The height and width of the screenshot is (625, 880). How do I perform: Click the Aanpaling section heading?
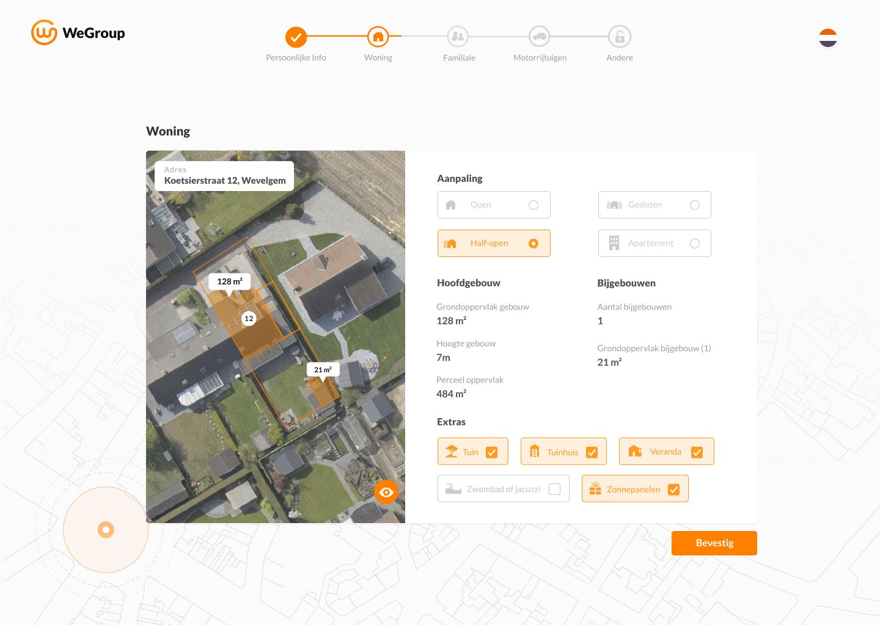pos(460,179)
